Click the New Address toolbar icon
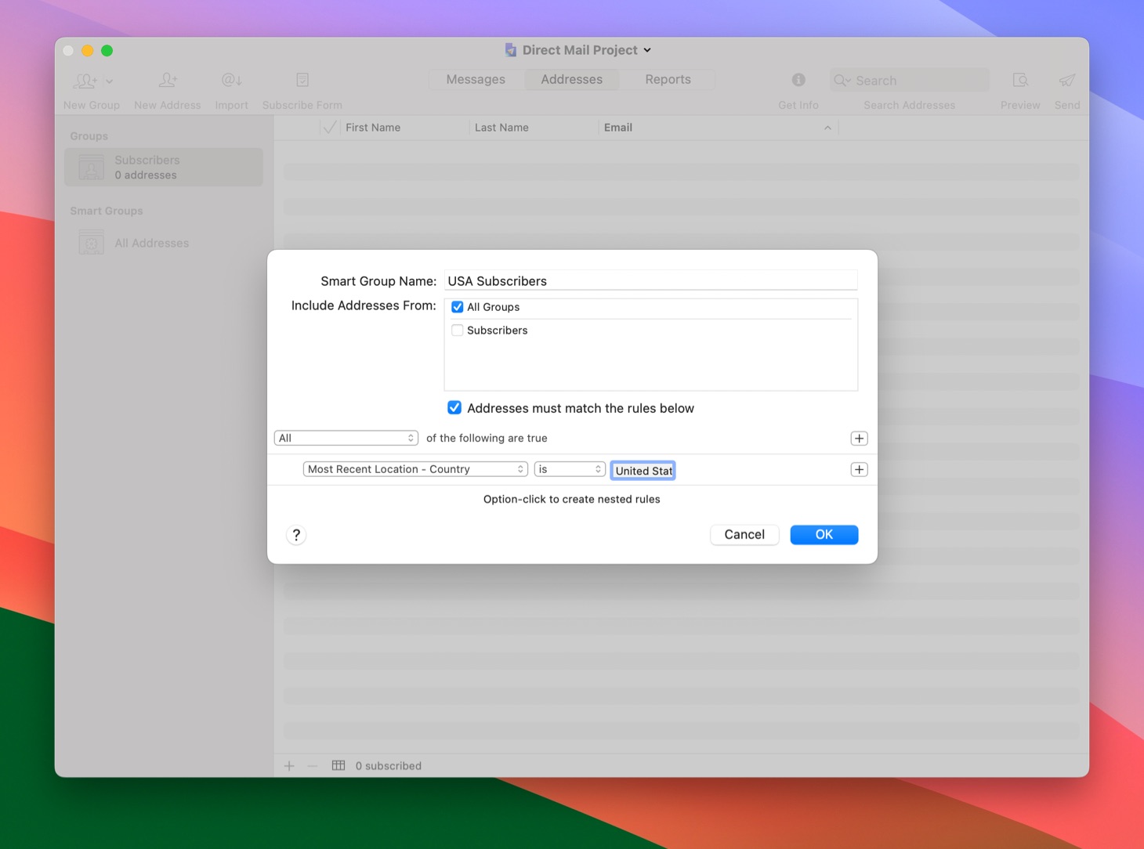Image resolution: width=1144 pixels, height=849 pixels. pyautogui.click(x=168, y=80)
